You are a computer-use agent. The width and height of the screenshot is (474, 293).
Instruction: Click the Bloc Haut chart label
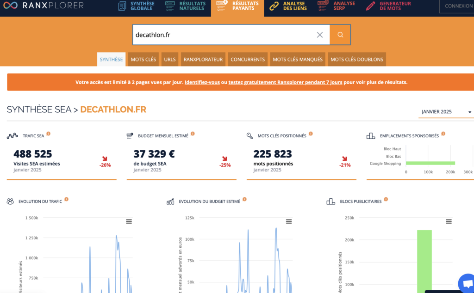tap(392, 149)
